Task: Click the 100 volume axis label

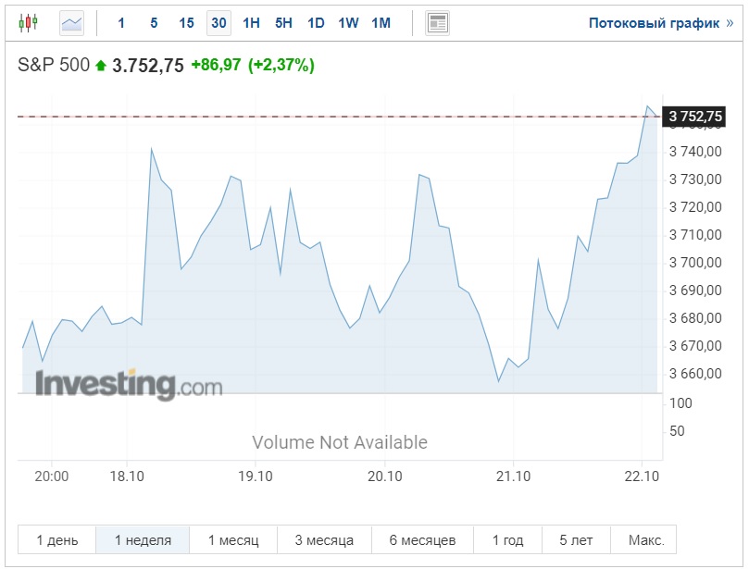Action: point(680,403)
